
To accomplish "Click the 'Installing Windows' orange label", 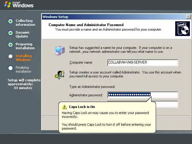I will [x=23, y=58].
